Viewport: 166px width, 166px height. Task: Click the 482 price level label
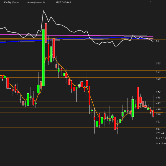coord(158,92)
